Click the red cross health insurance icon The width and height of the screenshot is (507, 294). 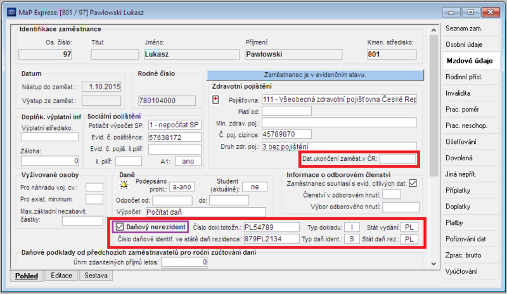click(215, 99)
